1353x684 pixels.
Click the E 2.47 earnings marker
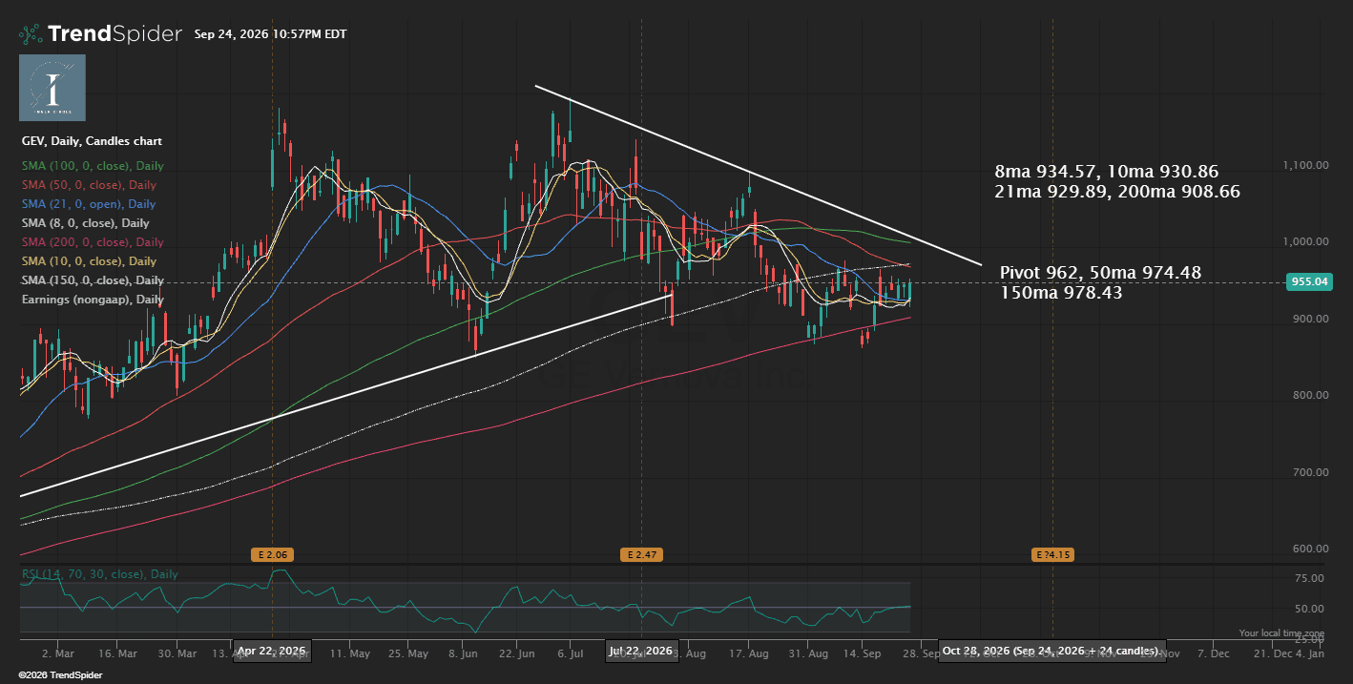(640, 554)
